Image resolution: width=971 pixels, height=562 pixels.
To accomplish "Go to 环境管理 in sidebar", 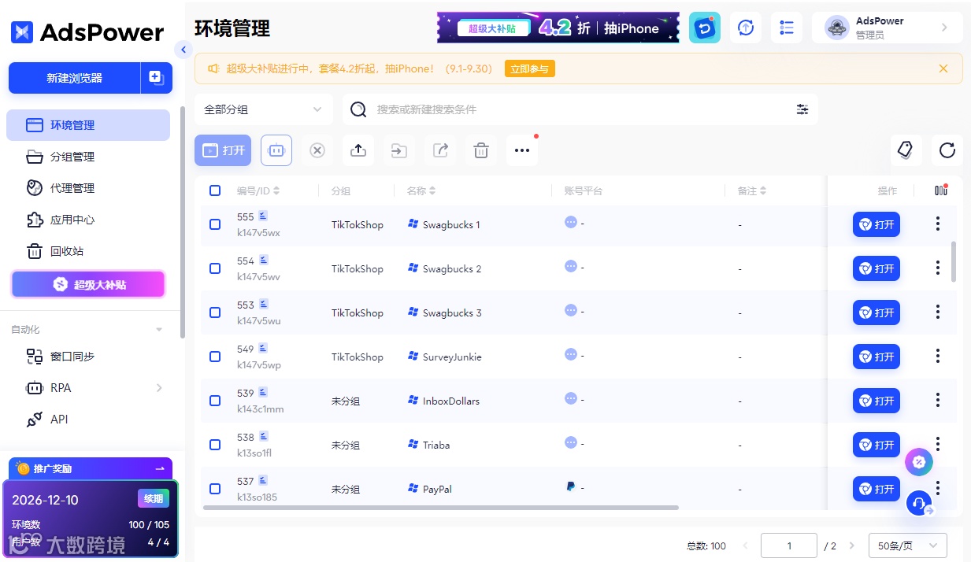I will (88, 125).
